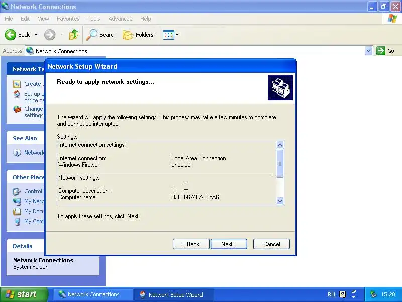Cancel the Network Setup Wizard
The width and height of the screenshot is (402, 302).
pyautogui.click(x=271, y=244)
